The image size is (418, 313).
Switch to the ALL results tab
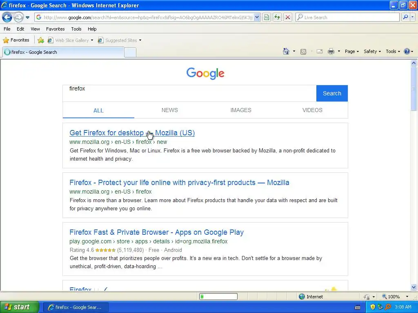tap(98, 110)
